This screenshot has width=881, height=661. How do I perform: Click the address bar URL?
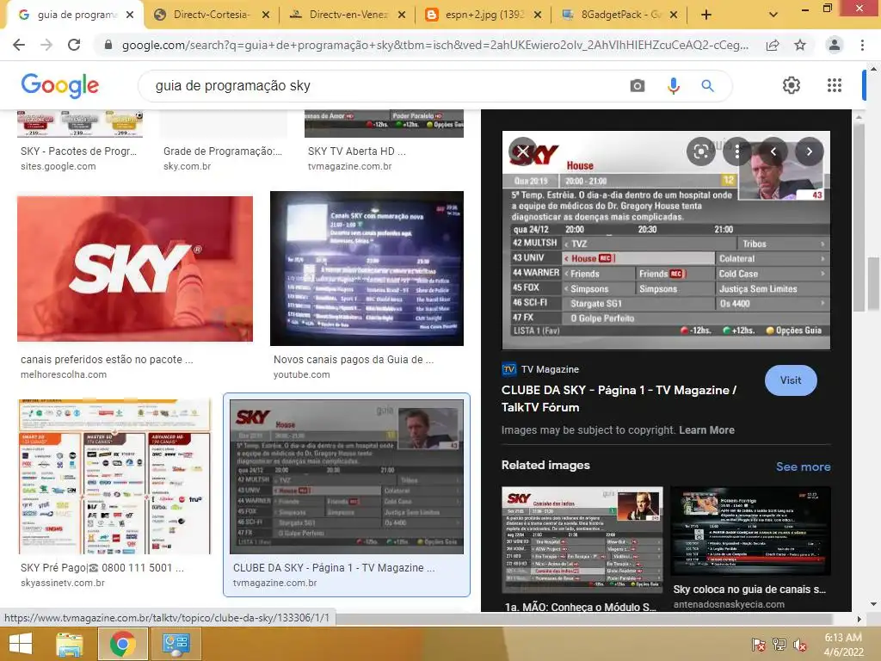[x=434, y=45]
